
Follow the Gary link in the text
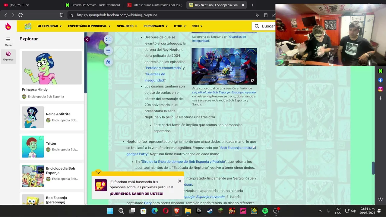tap(148, 203)
